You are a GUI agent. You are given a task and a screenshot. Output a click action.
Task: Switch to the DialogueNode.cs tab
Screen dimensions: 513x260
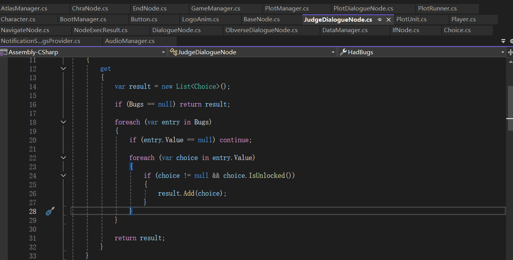click(176, 30)
